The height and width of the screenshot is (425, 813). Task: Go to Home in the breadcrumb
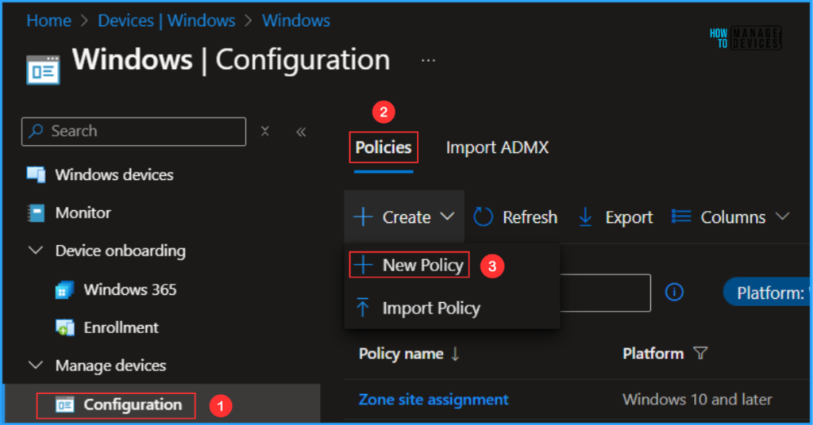click(48, 21)
